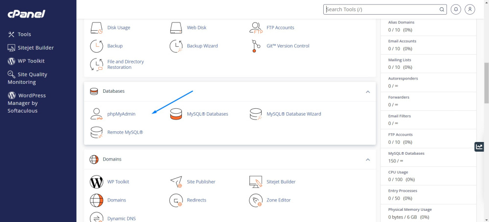Screen dimensions: 489x222
Task: Collapse the Databases section
Action: 368,91
